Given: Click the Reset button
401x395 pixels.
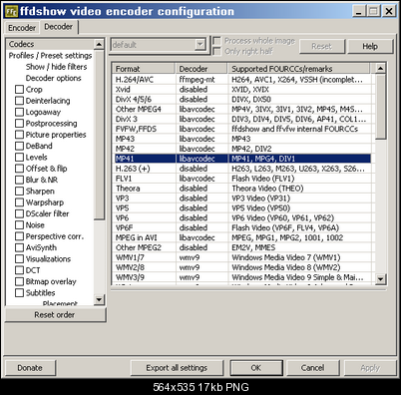Looking at the screenshot, I should [x=322, y=46].
